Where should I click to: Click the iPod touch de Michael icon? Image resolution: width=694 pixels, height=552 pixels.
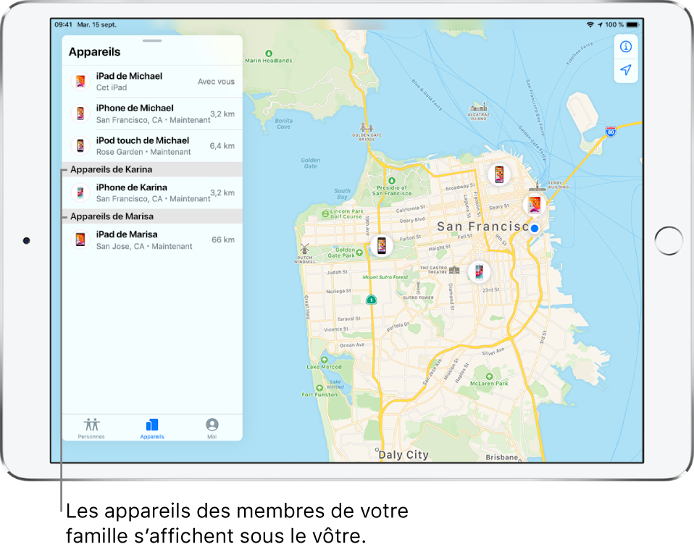coord(80,145)
